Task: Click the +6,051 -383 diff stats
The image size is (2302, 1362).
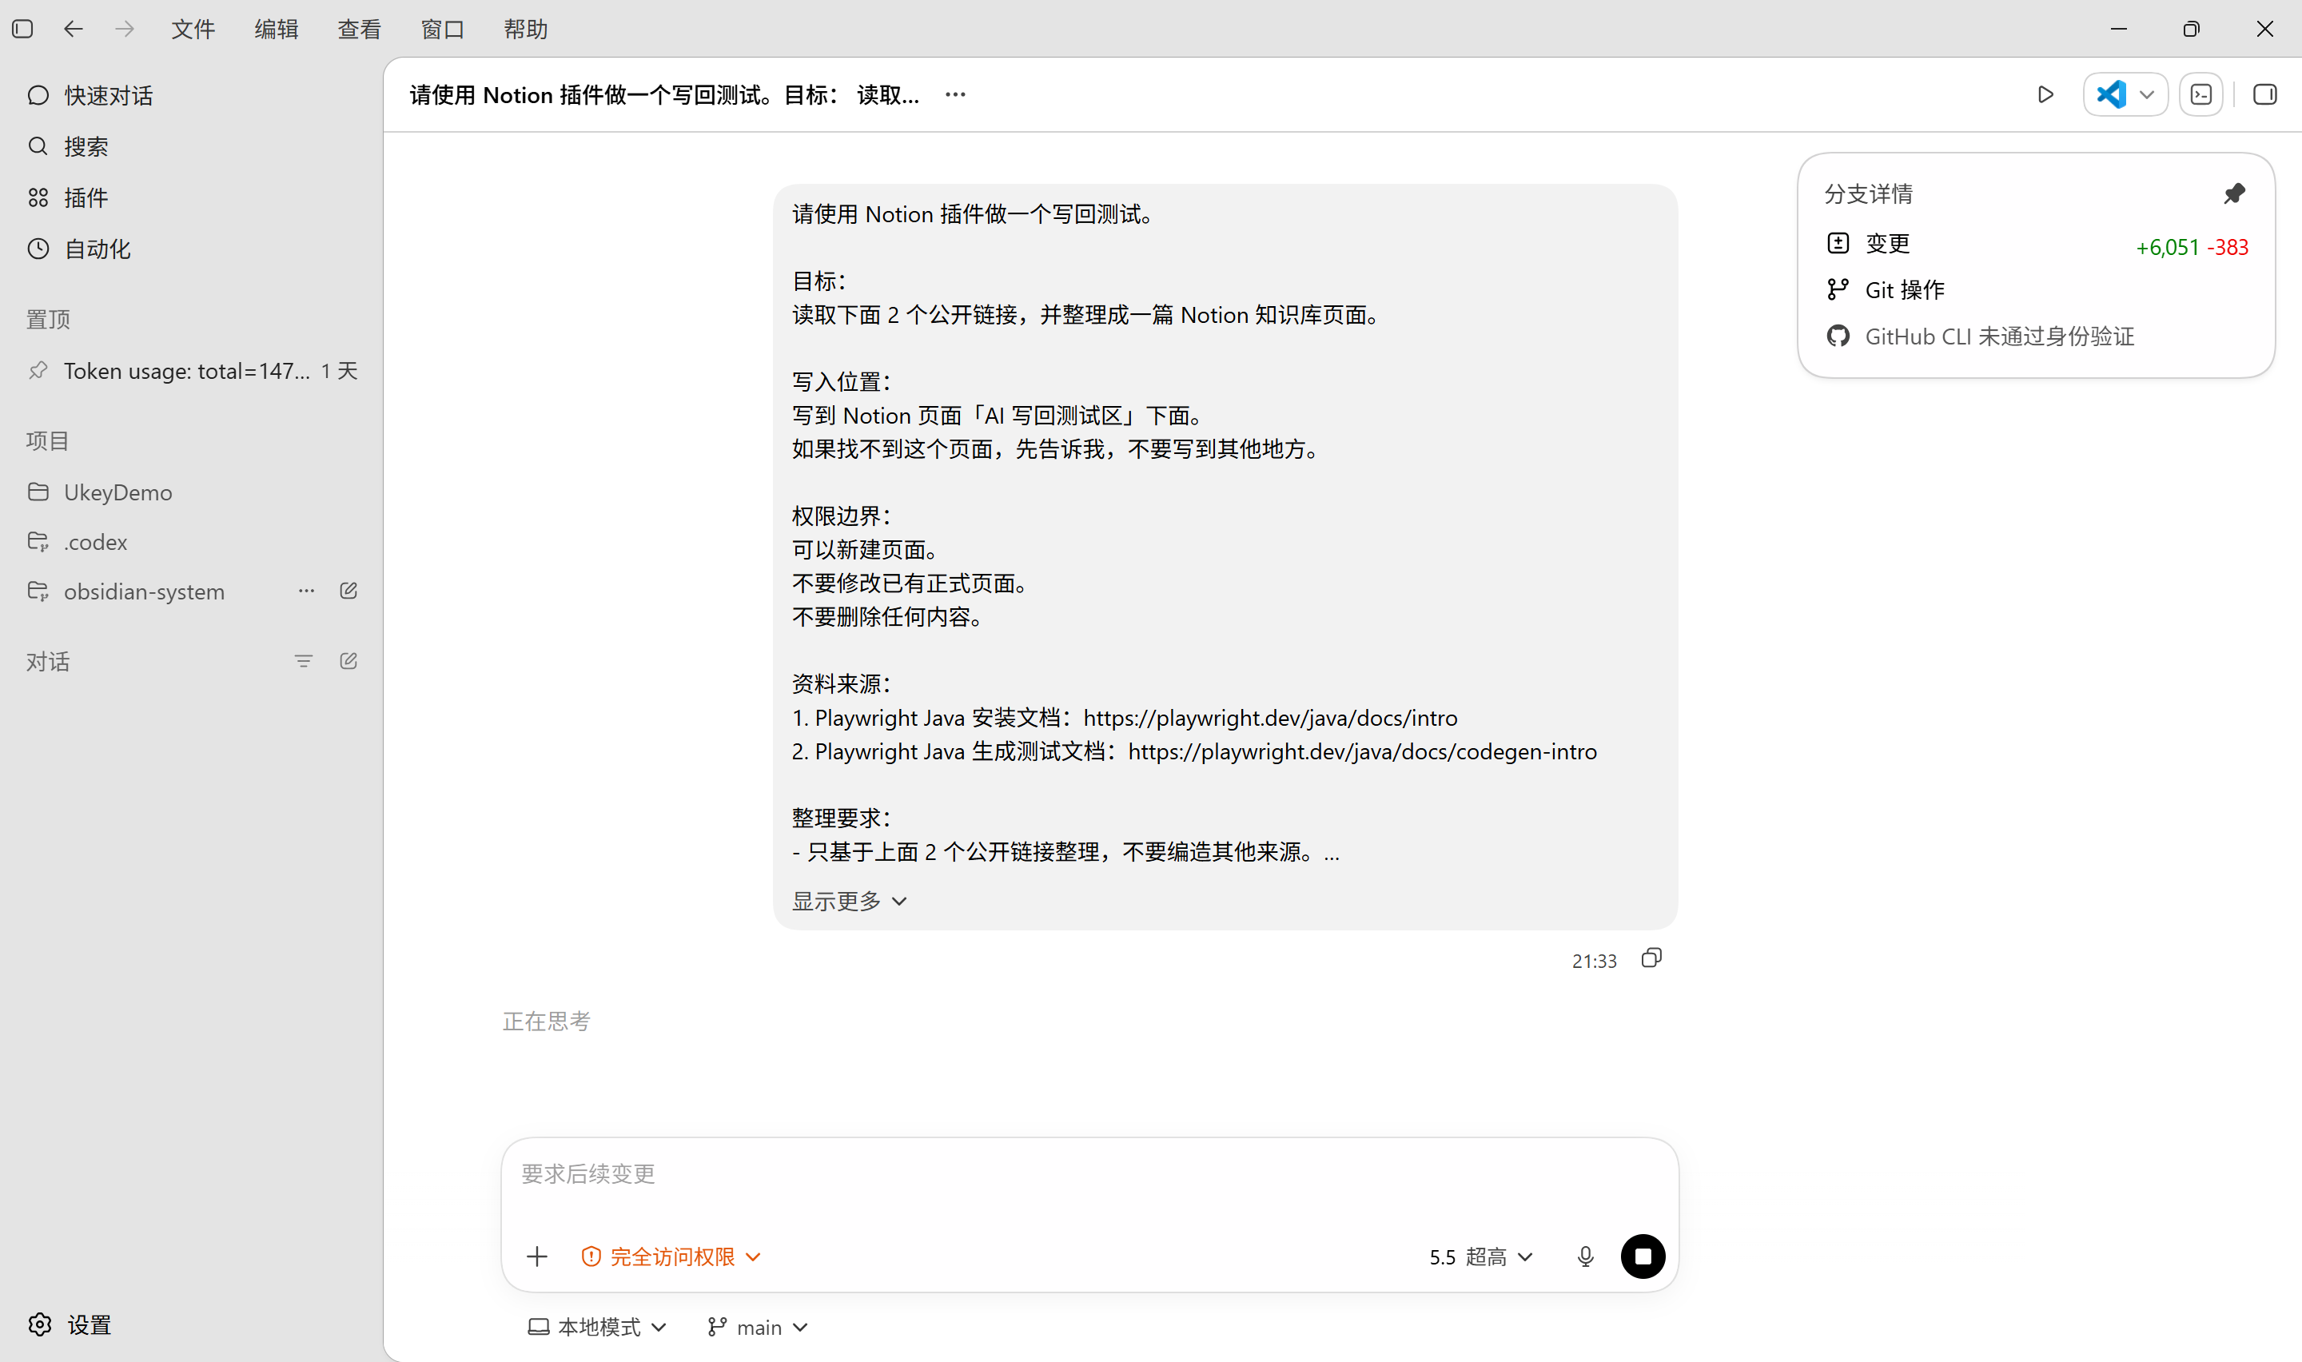Action: (2191, 247)
